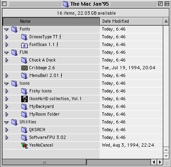The width and height of the screenshot is (171, 167).
Task: Collapse the Fonts folder
Action: (x=7, y=29)
